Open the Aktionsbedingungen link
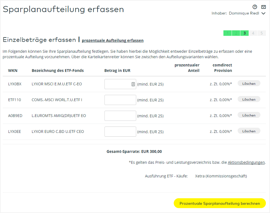270x213 pixels. (246, 162)
